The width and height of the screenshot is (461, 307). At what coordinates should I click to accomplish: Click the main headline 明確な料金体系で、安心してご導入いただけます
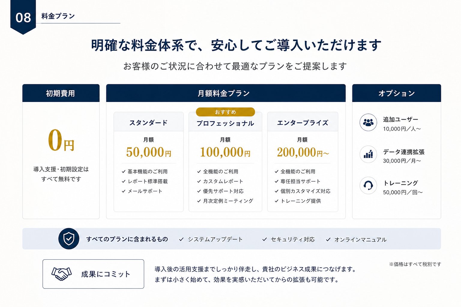click(236, 45)
